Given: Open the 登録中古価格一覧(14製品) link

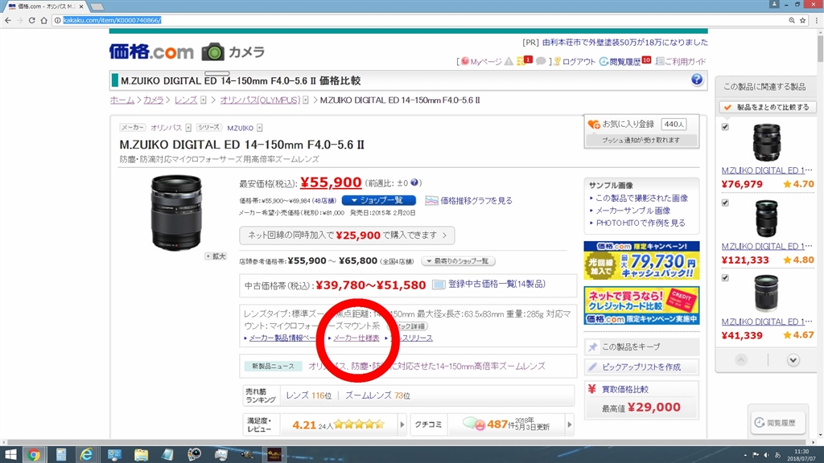Looking at the screenshot, I should click(496, 284).
